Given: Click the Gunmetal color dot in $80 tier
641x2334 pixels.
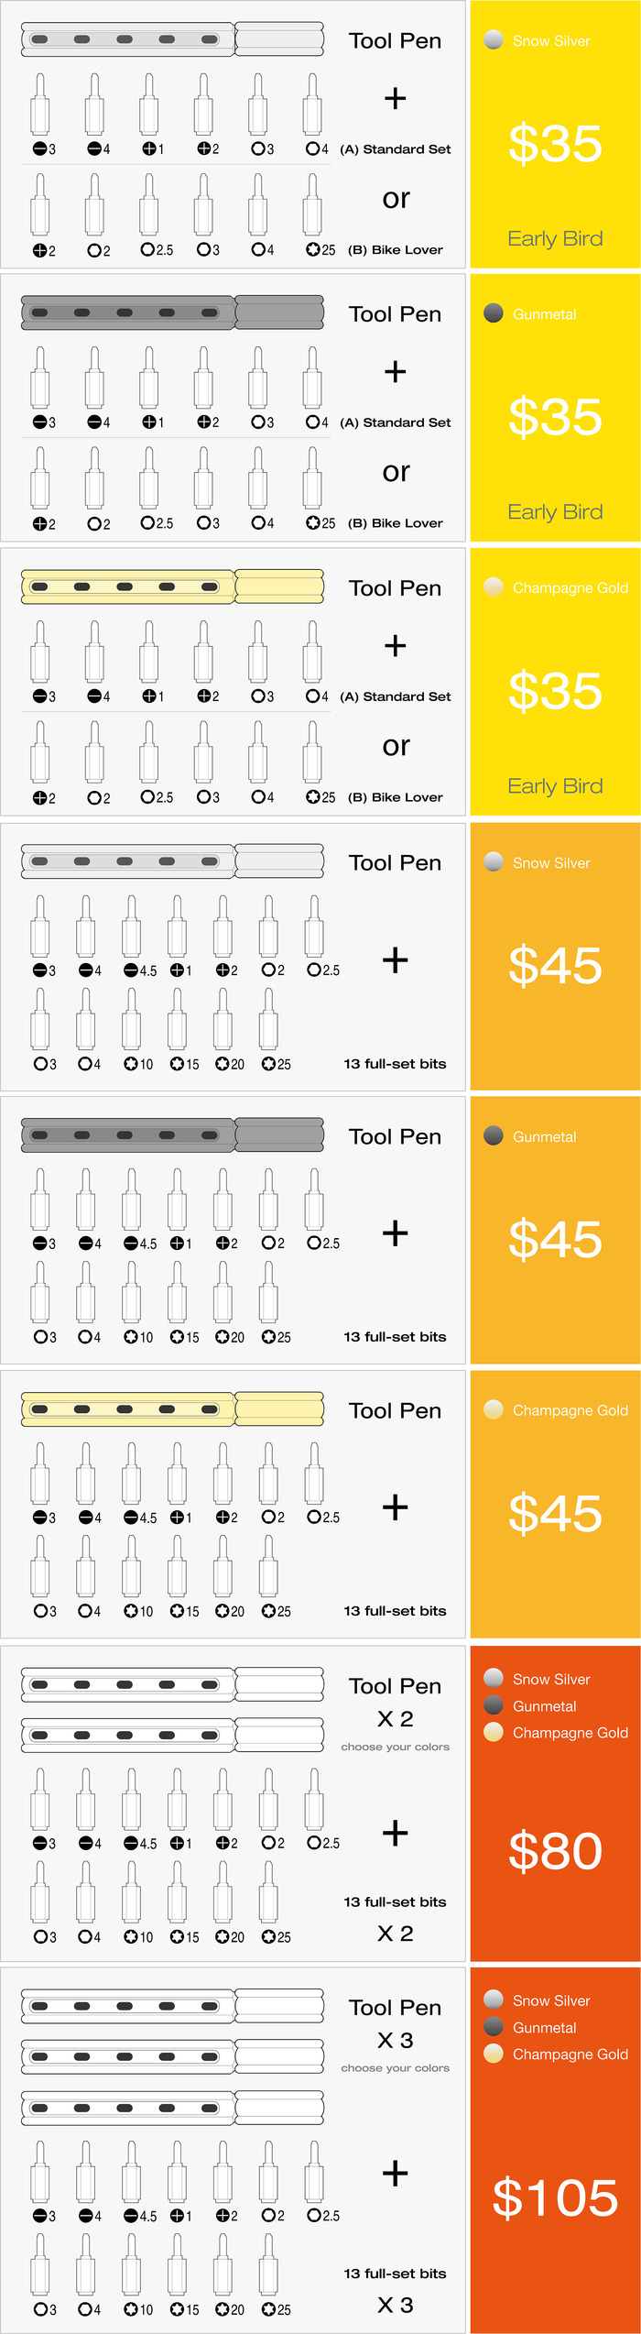Looking at the screenshot, I should 494,1704.
